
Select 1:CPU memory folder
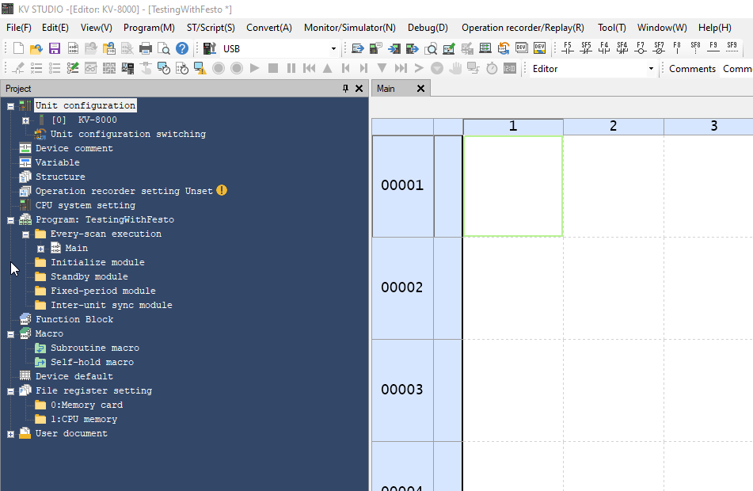coord(84,419)
